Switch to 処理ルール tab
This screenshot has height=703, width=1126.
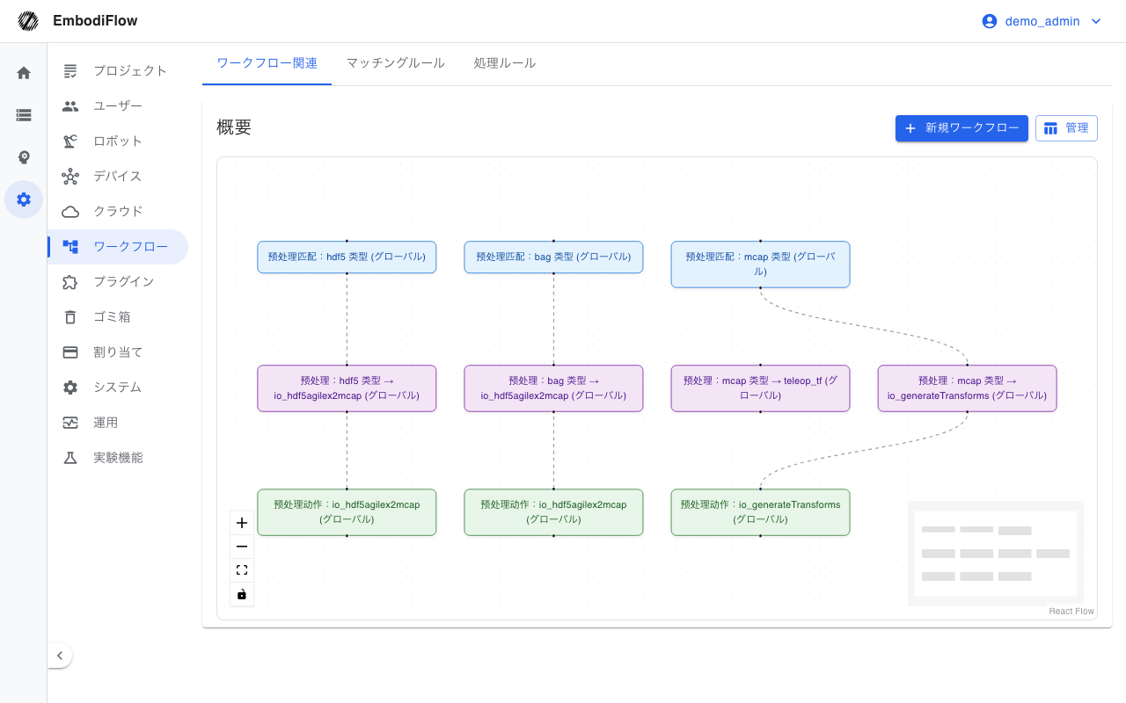[505, 63]
